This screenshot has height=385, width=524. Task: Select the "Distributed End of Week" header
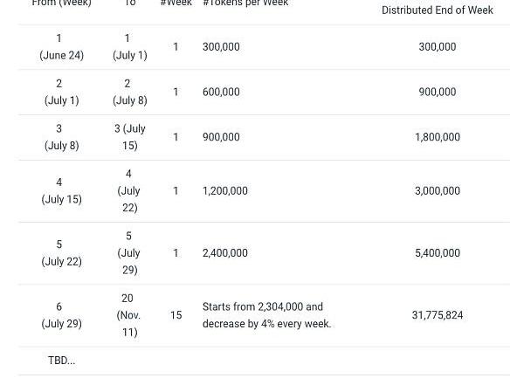438,10
